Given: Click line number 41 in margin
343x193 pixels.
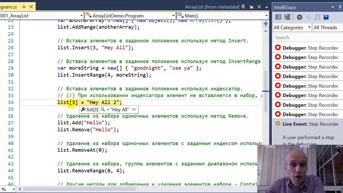Looking at the screenshot, I should [11, 150].
